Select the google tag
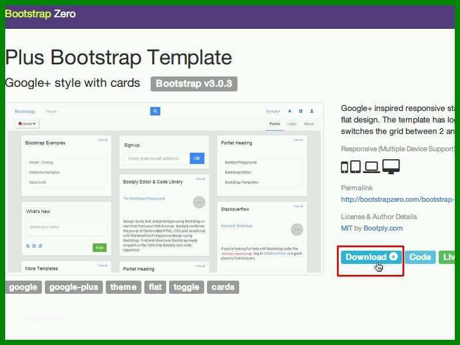Image resolution: width=460 pixels, height=345 pixels. (x=23, y=287)
